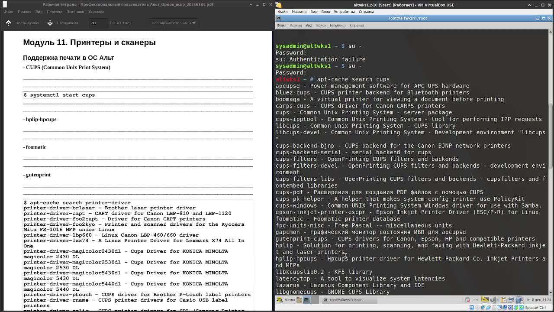The width and height of the screenshot is (554, 312).
Task: Click the printer-driver-brlaser line in PDF
Action: 110,208
